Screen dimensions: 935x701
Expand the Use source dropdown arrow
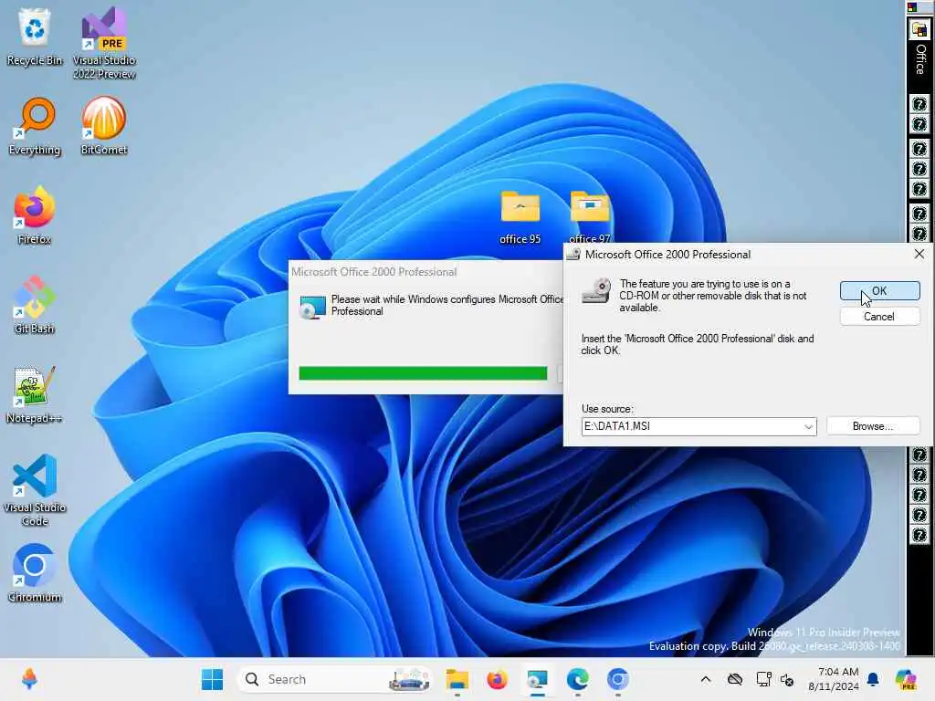click(x=809, y=427)
